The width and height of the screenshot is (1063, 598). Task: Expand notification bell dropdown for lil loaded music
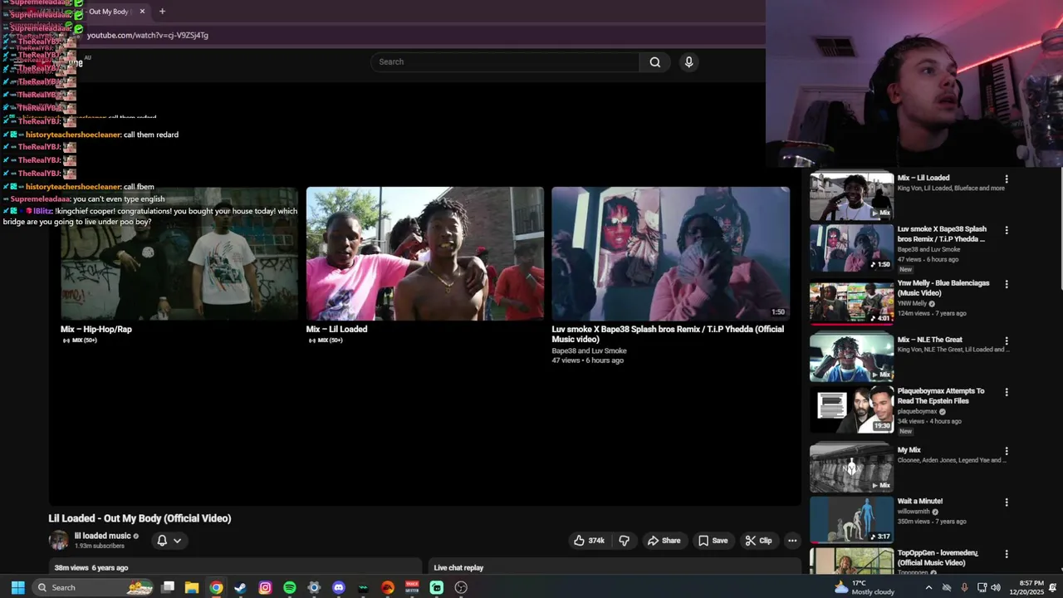(x=169, y=541)
